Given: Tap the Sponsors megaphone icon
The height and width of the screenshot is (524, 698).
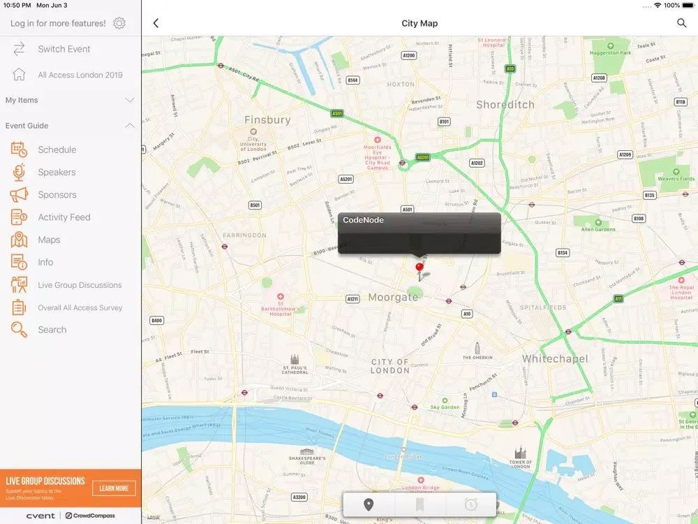Looking at the screenshot, I should point(19,195).
